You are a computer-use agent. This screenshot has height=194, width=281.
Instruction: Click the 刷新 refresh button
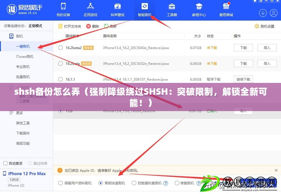tap(110, 26)
